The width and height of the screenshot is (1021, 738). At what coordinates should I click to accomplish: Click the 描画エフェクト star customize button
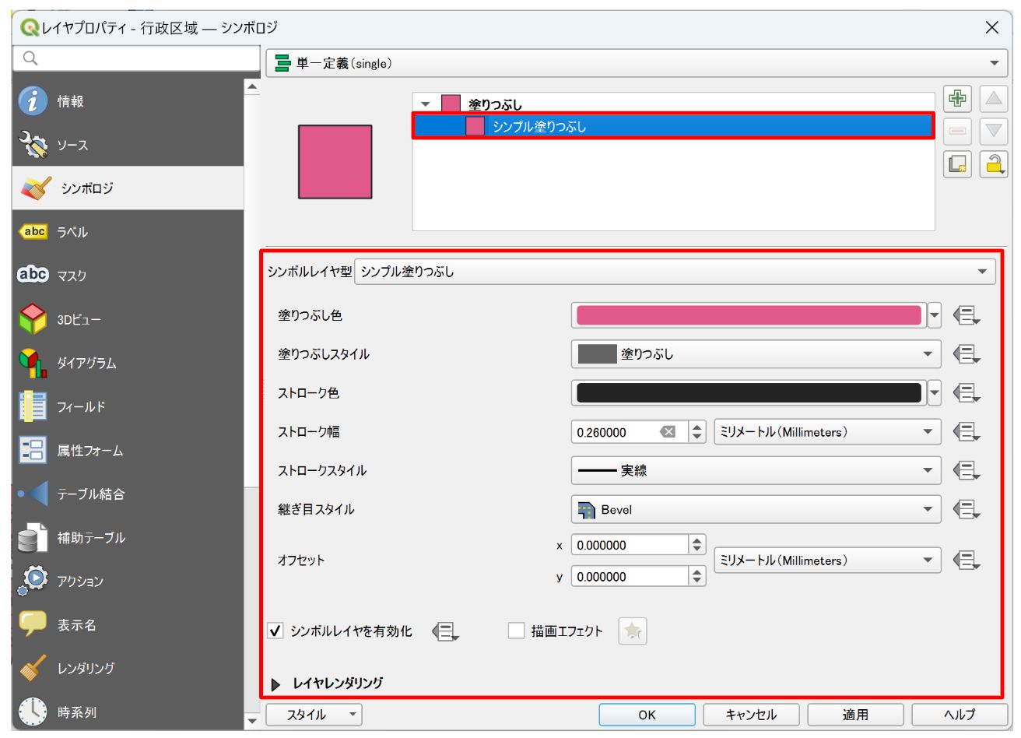[x=633, y=631]
